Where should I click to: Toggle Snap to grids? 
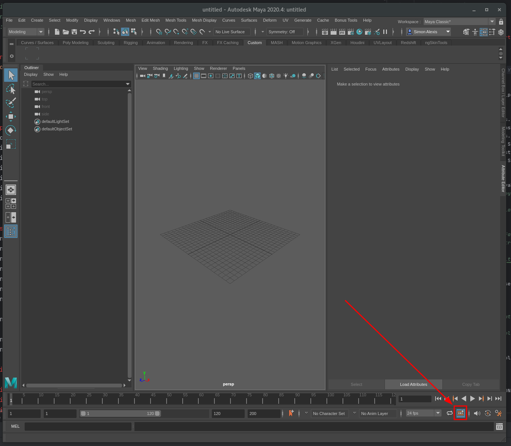click(x=159, y=32)
